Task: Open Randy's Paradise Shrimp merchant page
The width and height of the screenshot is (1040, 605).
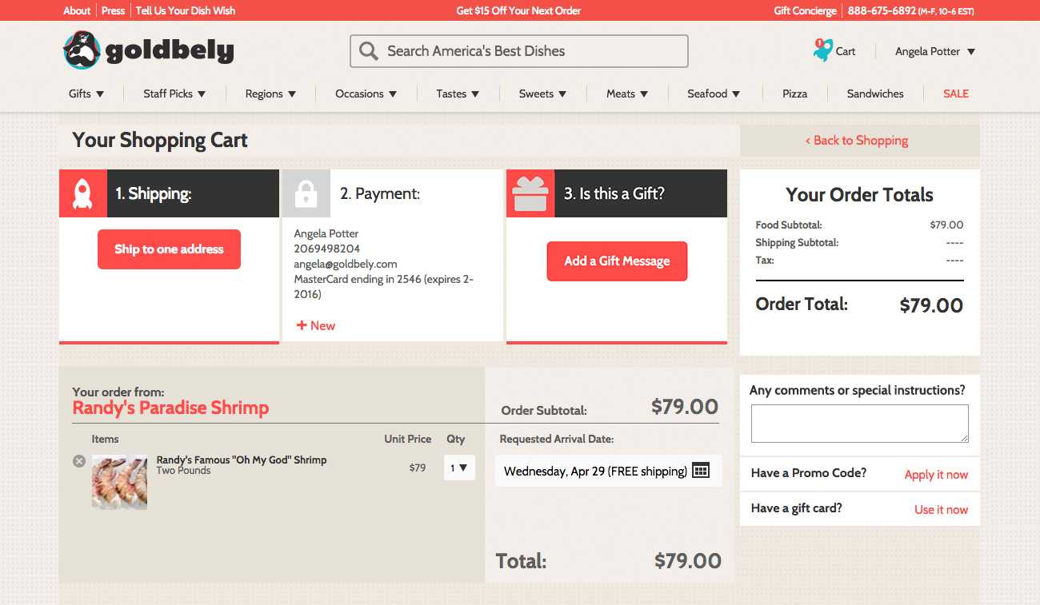Action: coord(170,408)
